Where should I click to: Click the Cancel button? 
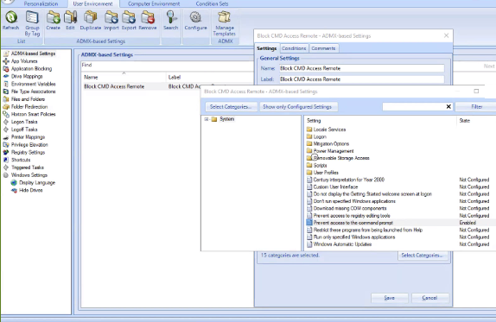click(x=429, y=298)
